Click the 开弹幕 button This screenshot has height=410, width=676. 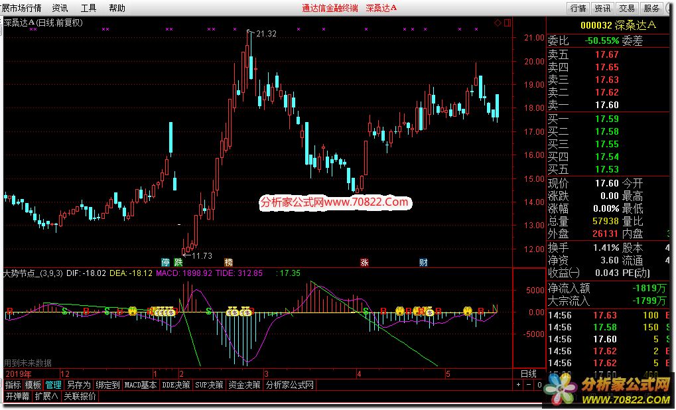point(18,396)
